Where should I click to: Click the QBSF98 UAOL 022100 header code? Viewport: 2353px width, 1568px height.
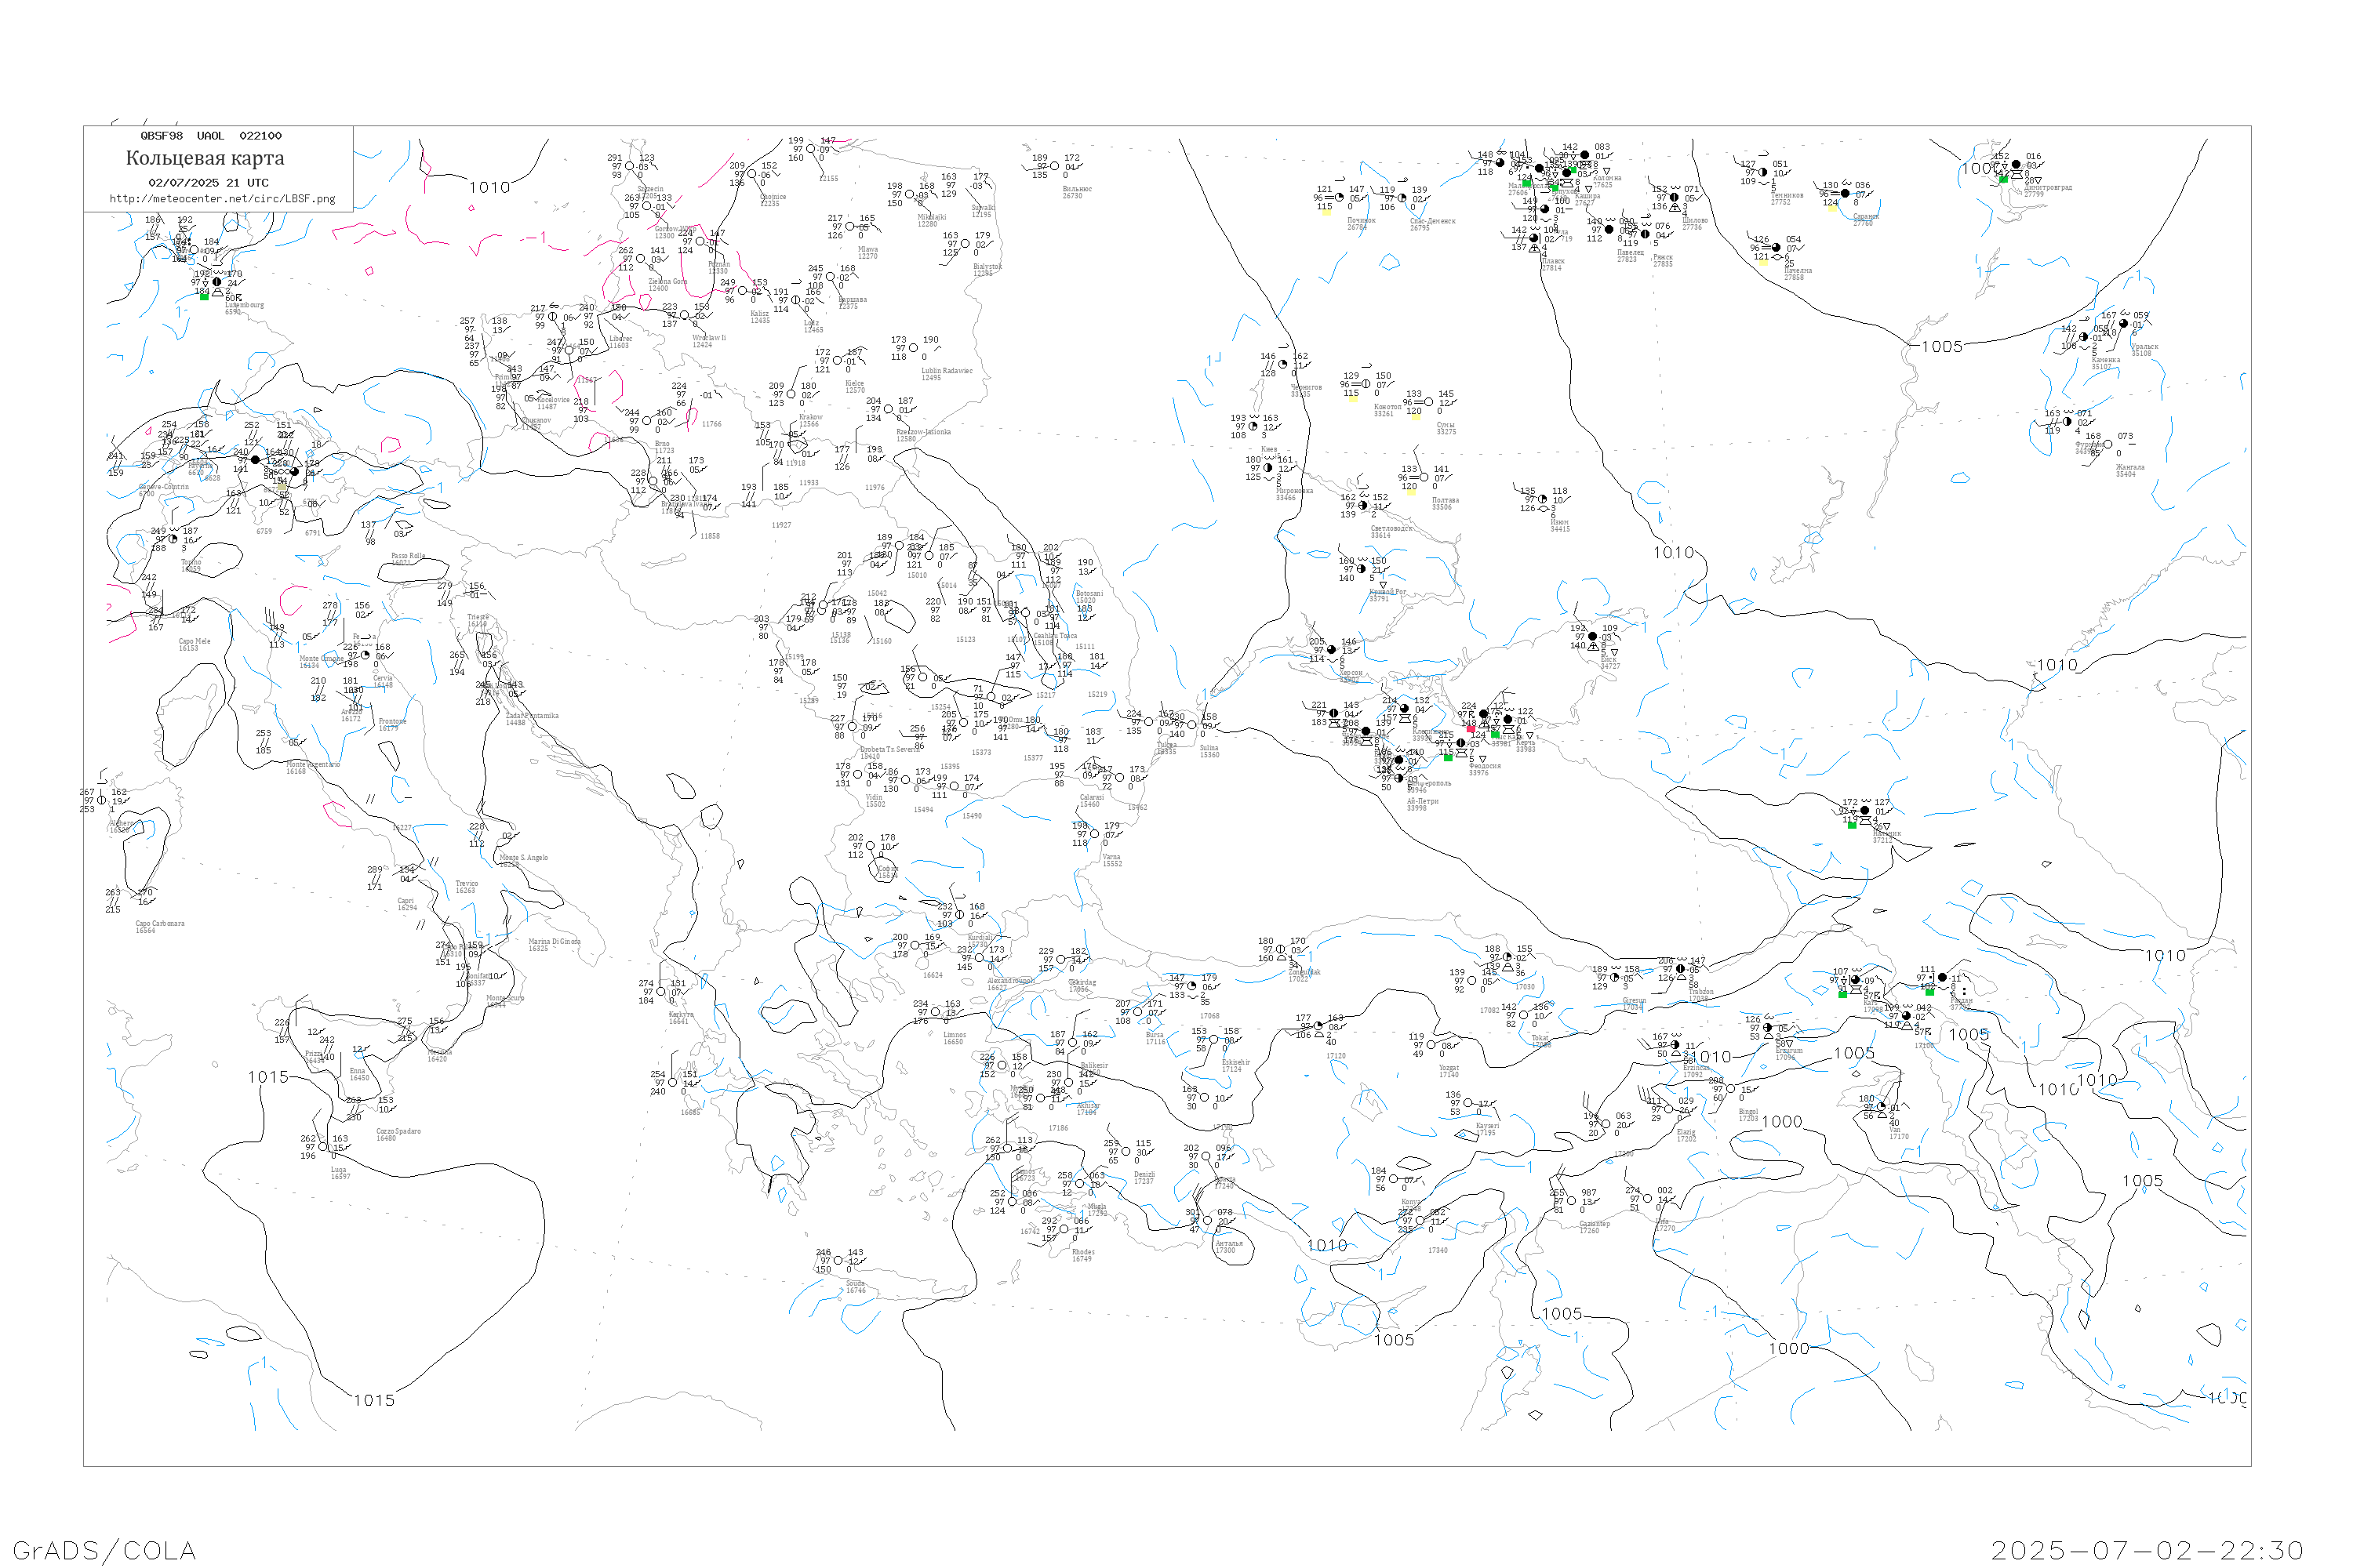(x=211, y=136)
